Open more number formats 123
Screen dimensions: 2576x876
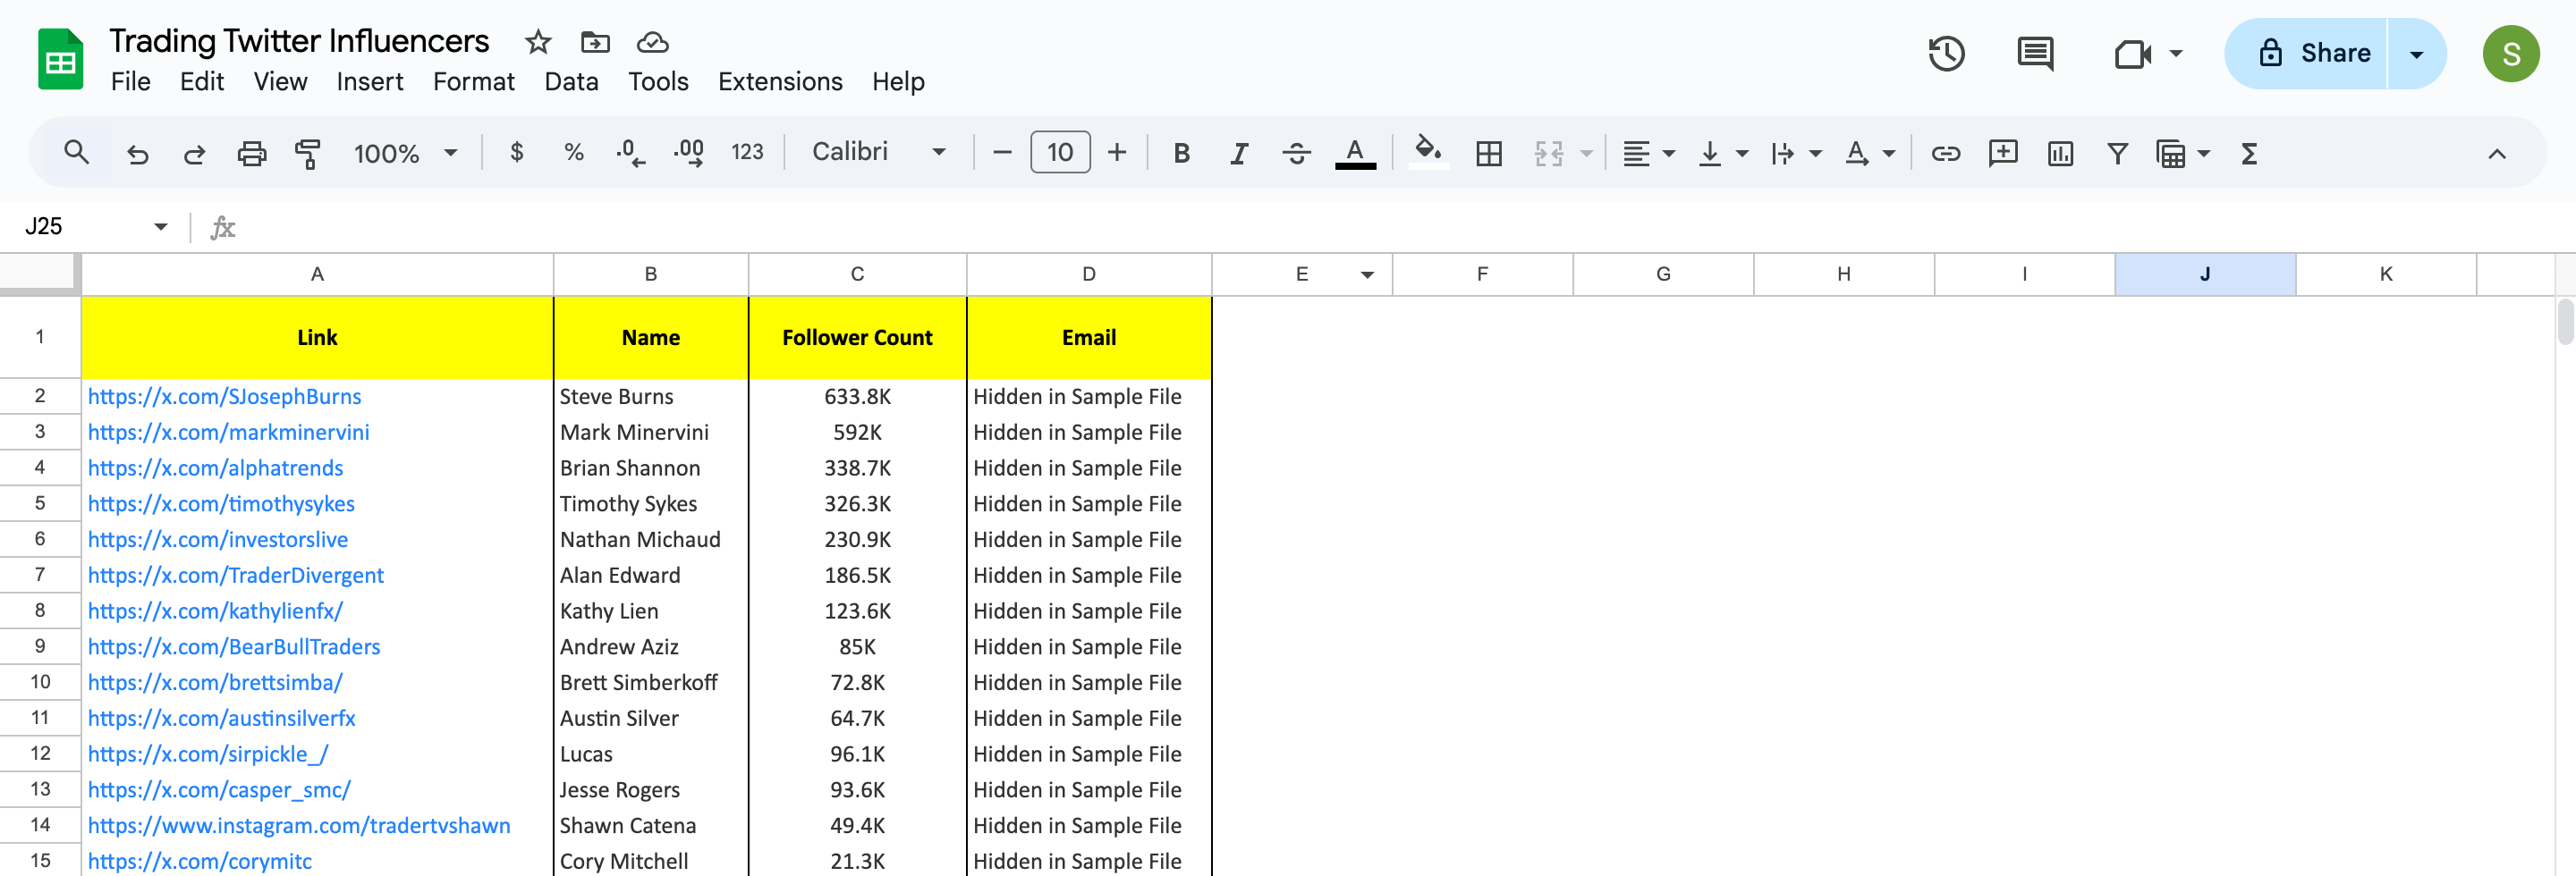point(747,152)
